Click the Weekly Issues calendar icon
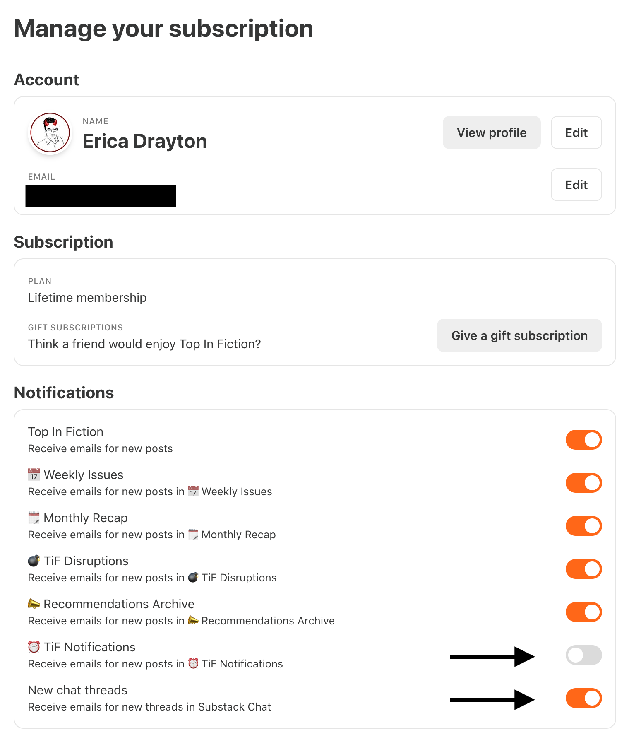The image size is (629, 742). pyautogui.click(x=34, y=475)
